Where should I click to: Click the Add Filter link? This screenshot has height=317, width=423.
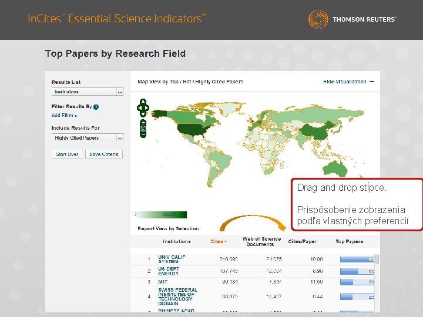click(64, 116)
